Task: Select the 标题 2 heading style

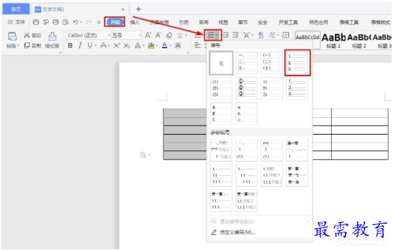Action: click(x=359, y=40)
